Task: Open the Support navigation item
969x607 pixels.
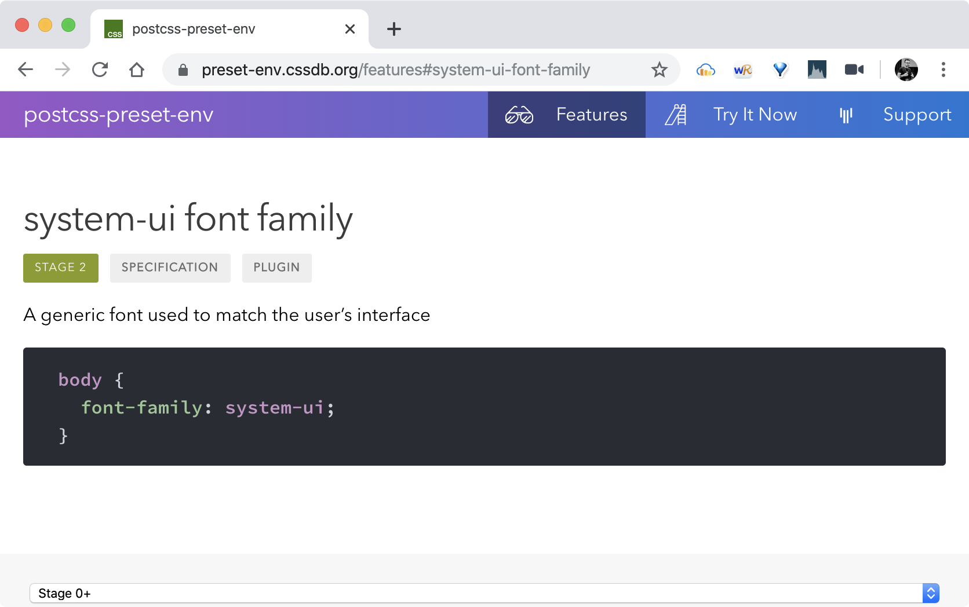Action: pyautogui.click(x=894, y=115)
